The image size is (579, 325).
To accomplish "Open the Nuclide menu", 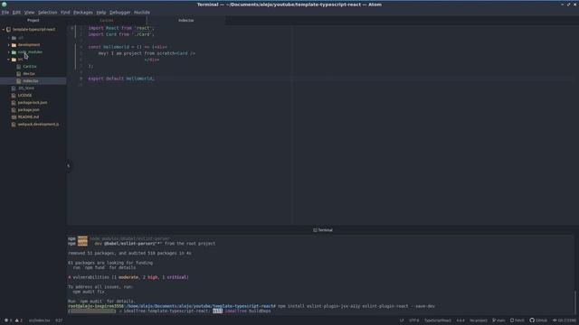I will 142,12.
